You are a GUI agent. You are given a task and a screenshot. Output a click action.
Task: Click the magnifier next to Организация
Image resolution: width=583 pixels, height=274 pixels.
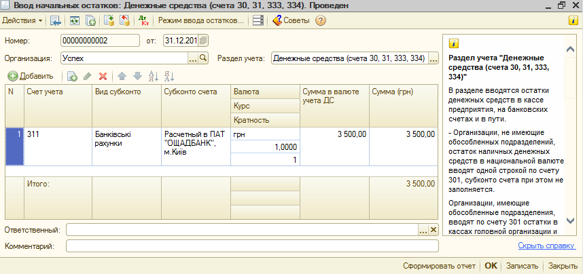click(x=203, y=58)
